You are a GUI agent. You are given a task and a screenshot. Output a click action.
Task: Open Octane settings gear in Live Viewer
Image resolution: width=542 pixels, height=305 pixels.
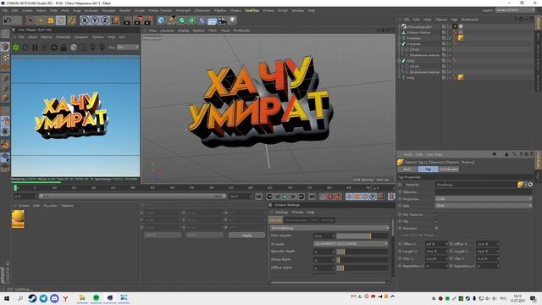pyautogui.click(x=54, y=47)
